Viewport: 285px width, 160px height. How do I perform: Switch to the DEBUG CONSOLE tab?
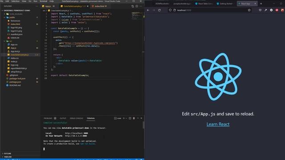pos(76,118)
